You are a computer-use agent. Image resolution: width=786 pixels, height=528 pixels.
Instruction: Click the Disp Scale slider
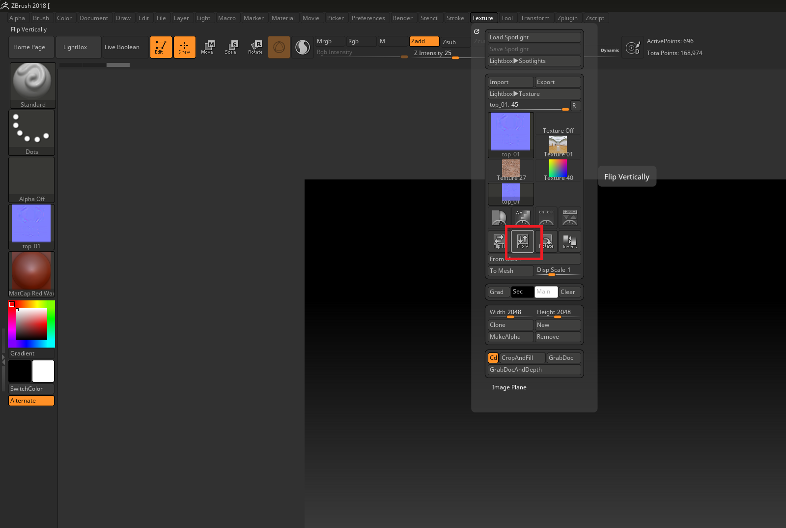point(558,271)
